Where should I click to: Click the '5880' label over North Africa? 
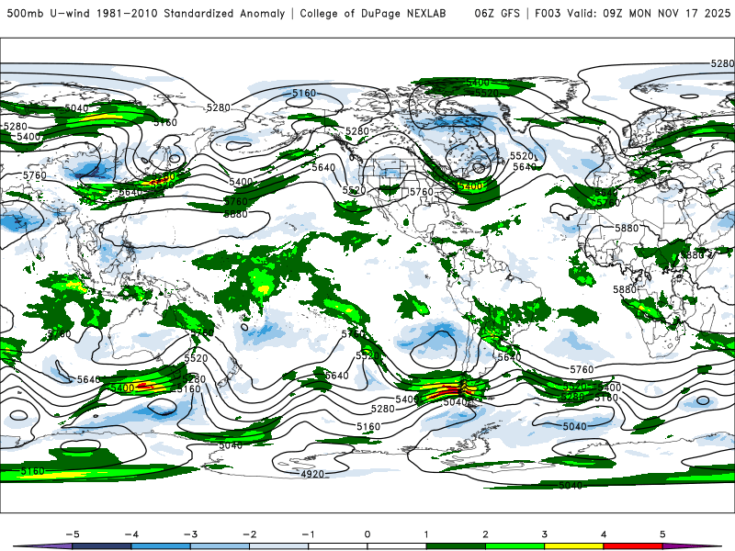pos(627,228)
